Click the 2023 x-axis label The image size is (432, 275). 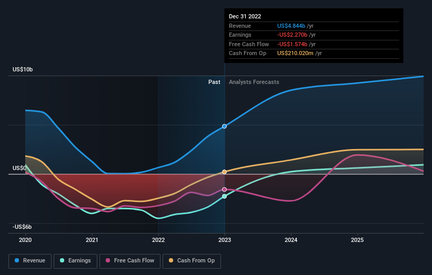[225, 240]
